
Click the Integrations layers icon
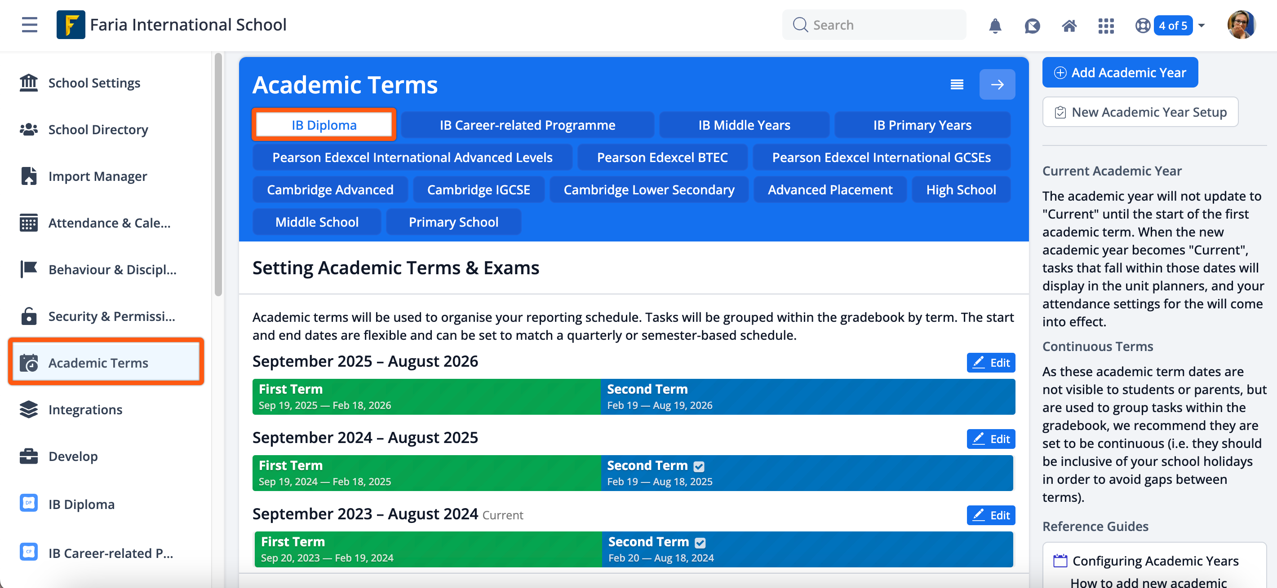coord(29,409)
